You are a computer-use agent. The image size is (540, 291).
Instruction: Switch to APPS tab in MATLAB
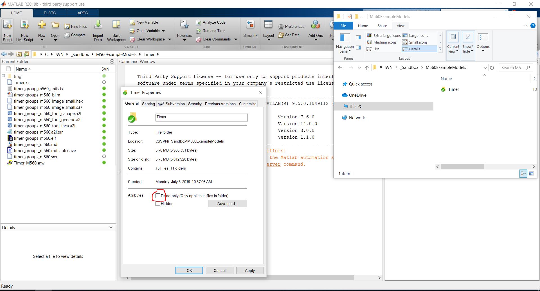pos(82,13)
